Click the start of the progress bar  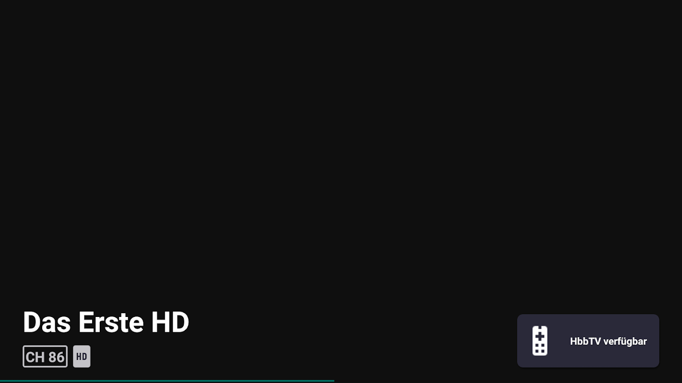tap(2, 381)
